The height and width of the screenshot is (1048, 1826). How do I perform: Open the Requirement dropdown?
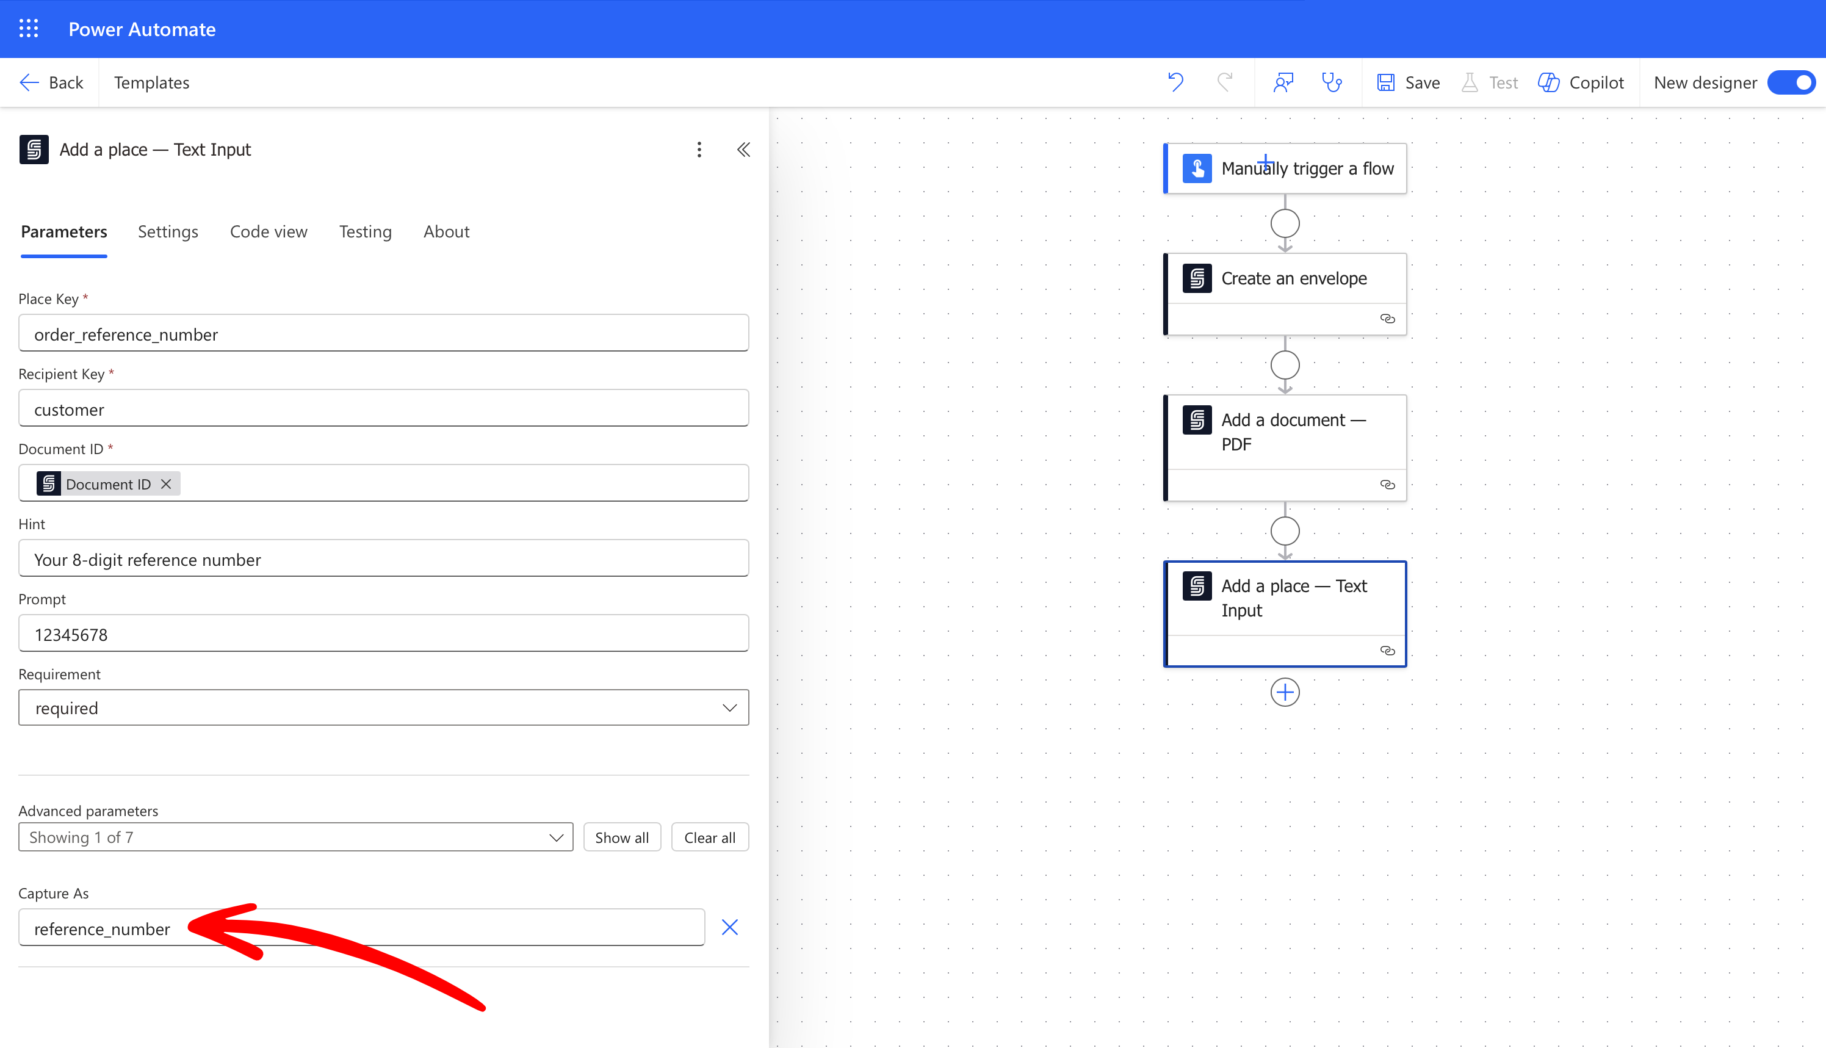pos(383,707)
